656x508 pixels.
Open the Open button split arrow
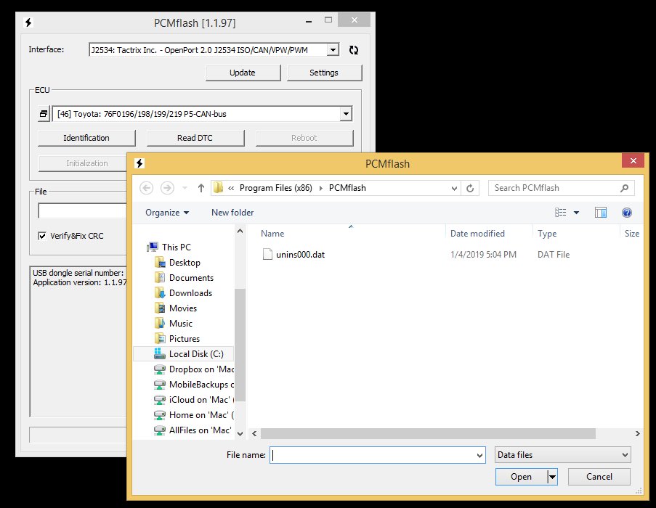coord(552,477)
